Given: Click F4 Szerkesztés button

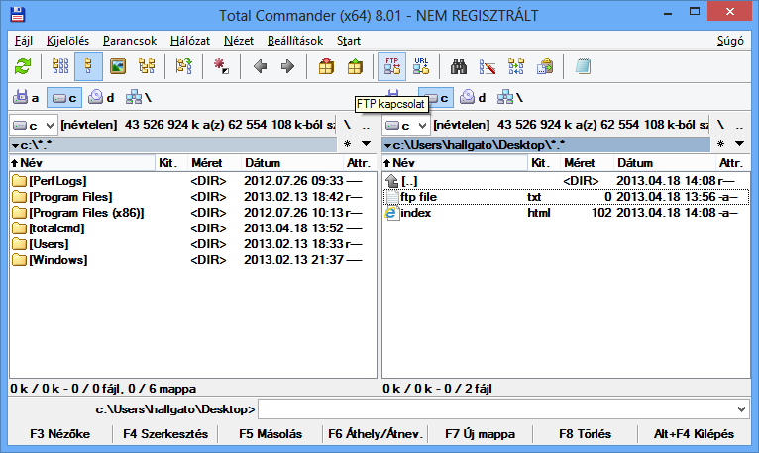Looking at the screenshot, I should coord(165,434).
